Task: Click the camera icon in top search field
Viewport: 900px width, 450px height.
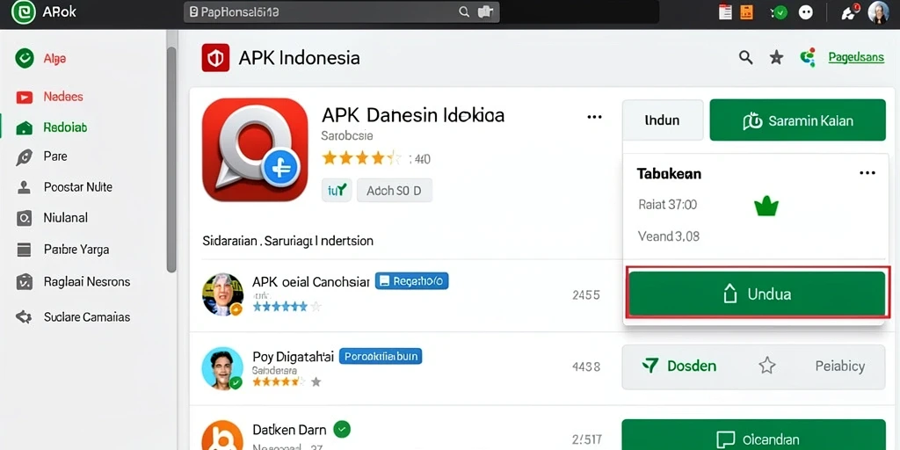Action: coord(485,12)
